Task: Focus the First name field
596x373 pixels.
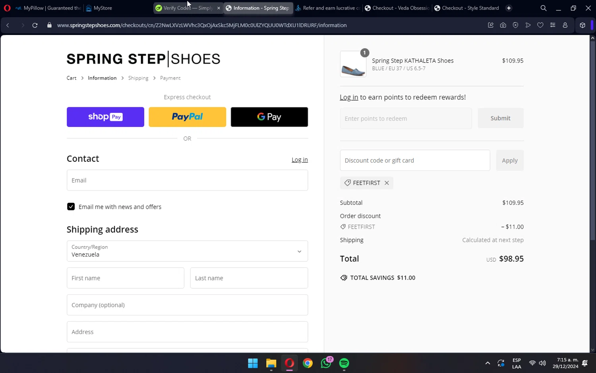Action: (125, 278)
